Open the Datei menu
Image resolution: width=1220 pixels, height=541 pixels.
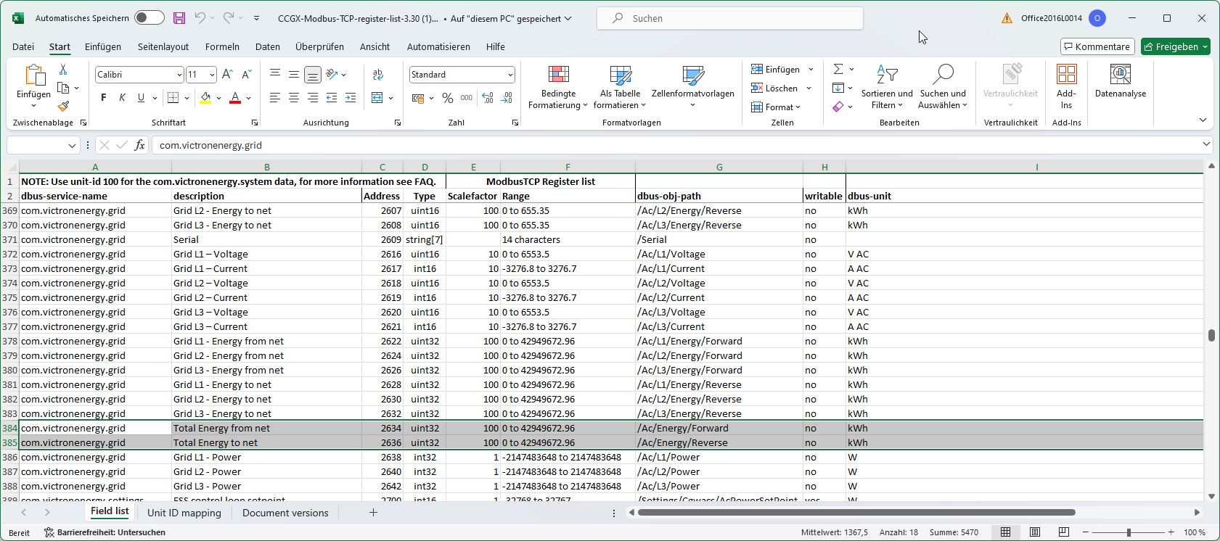[x=23, y=46]
